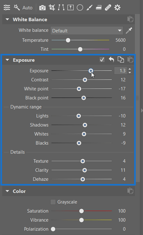
Task: Open the White balance Default dropdown
Action: point(87,31)
